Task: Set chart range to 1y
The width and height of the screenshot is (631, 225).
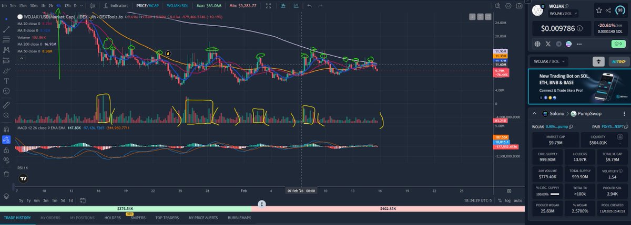Action: click(x=29, y=200)
